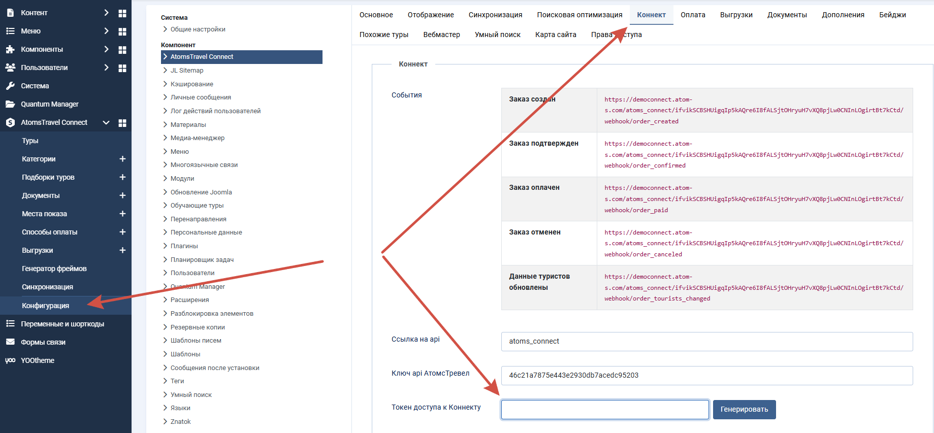Open Обновление Joomla component settings
Screen dimensions: 934x433
201,192
